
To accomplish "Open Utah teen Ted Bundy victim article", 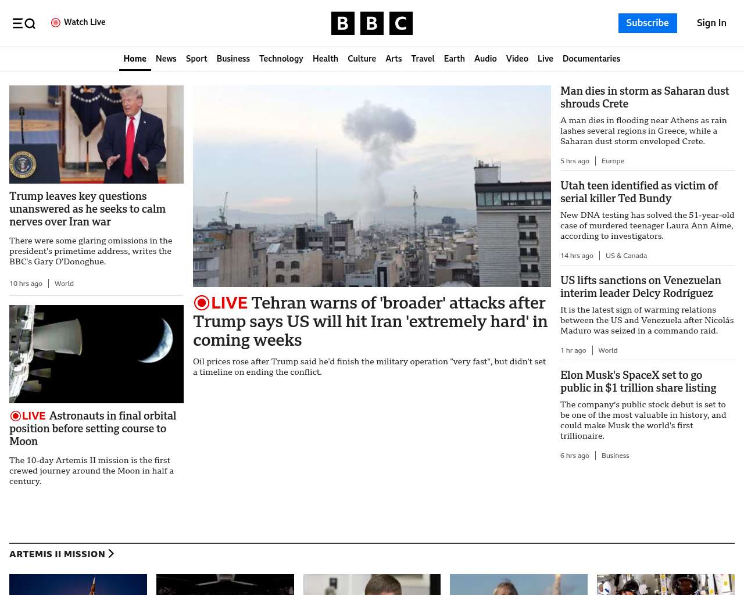I will [x=639, y=192].
